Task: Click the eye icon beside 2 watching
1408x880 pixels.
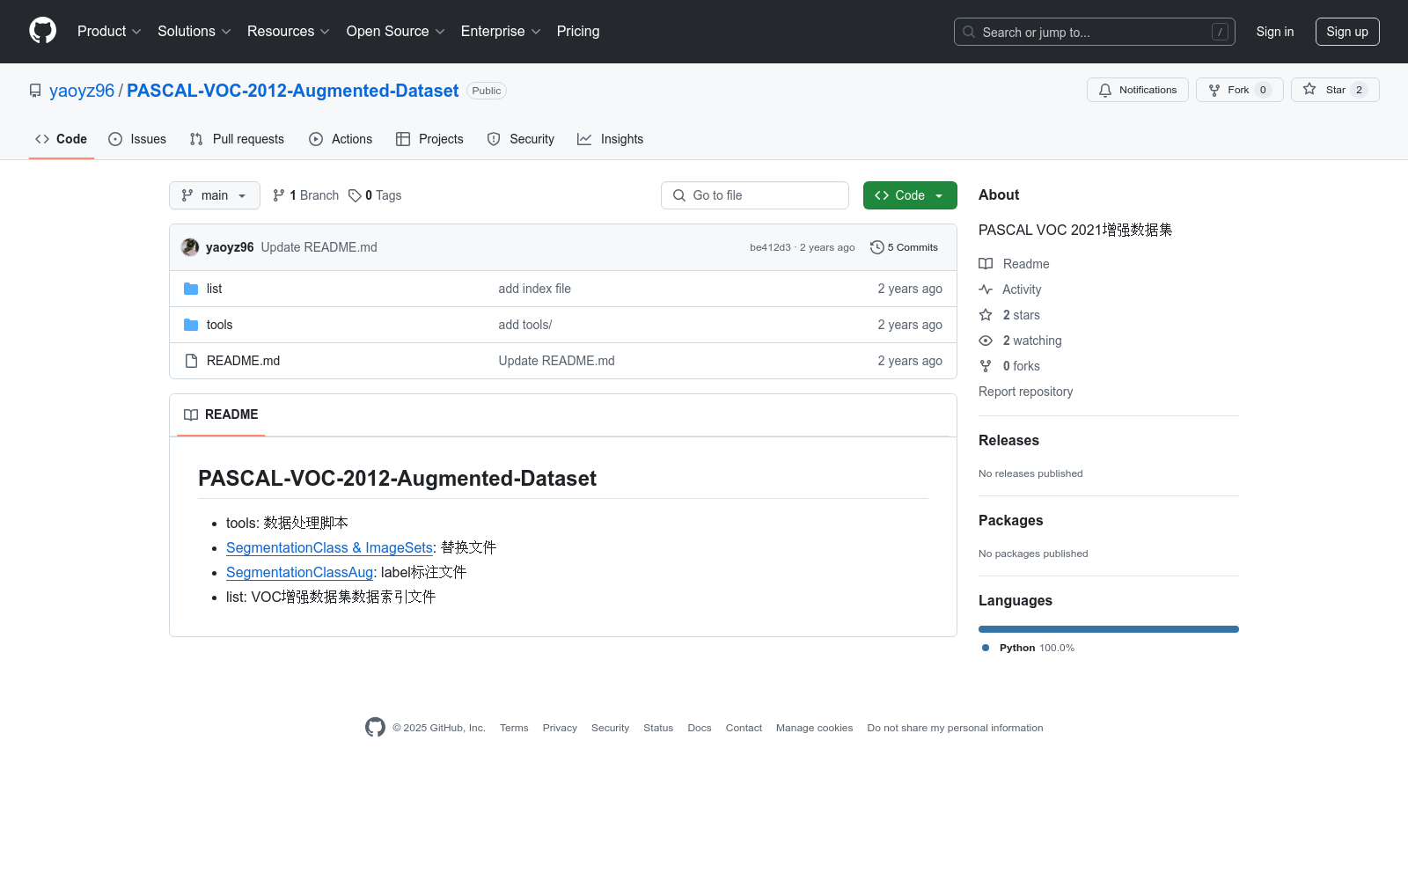Action: point(986,341)
